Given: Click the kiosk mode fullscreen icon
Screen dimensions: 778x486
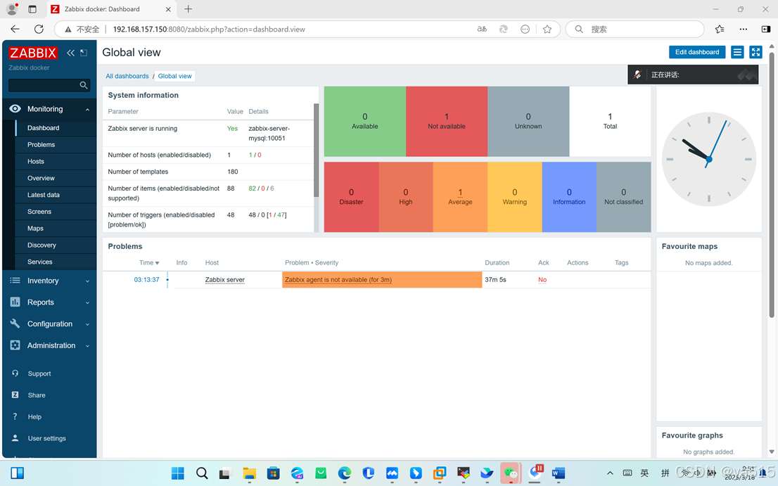Looking at the screenshot, I should tap(755, 52).
